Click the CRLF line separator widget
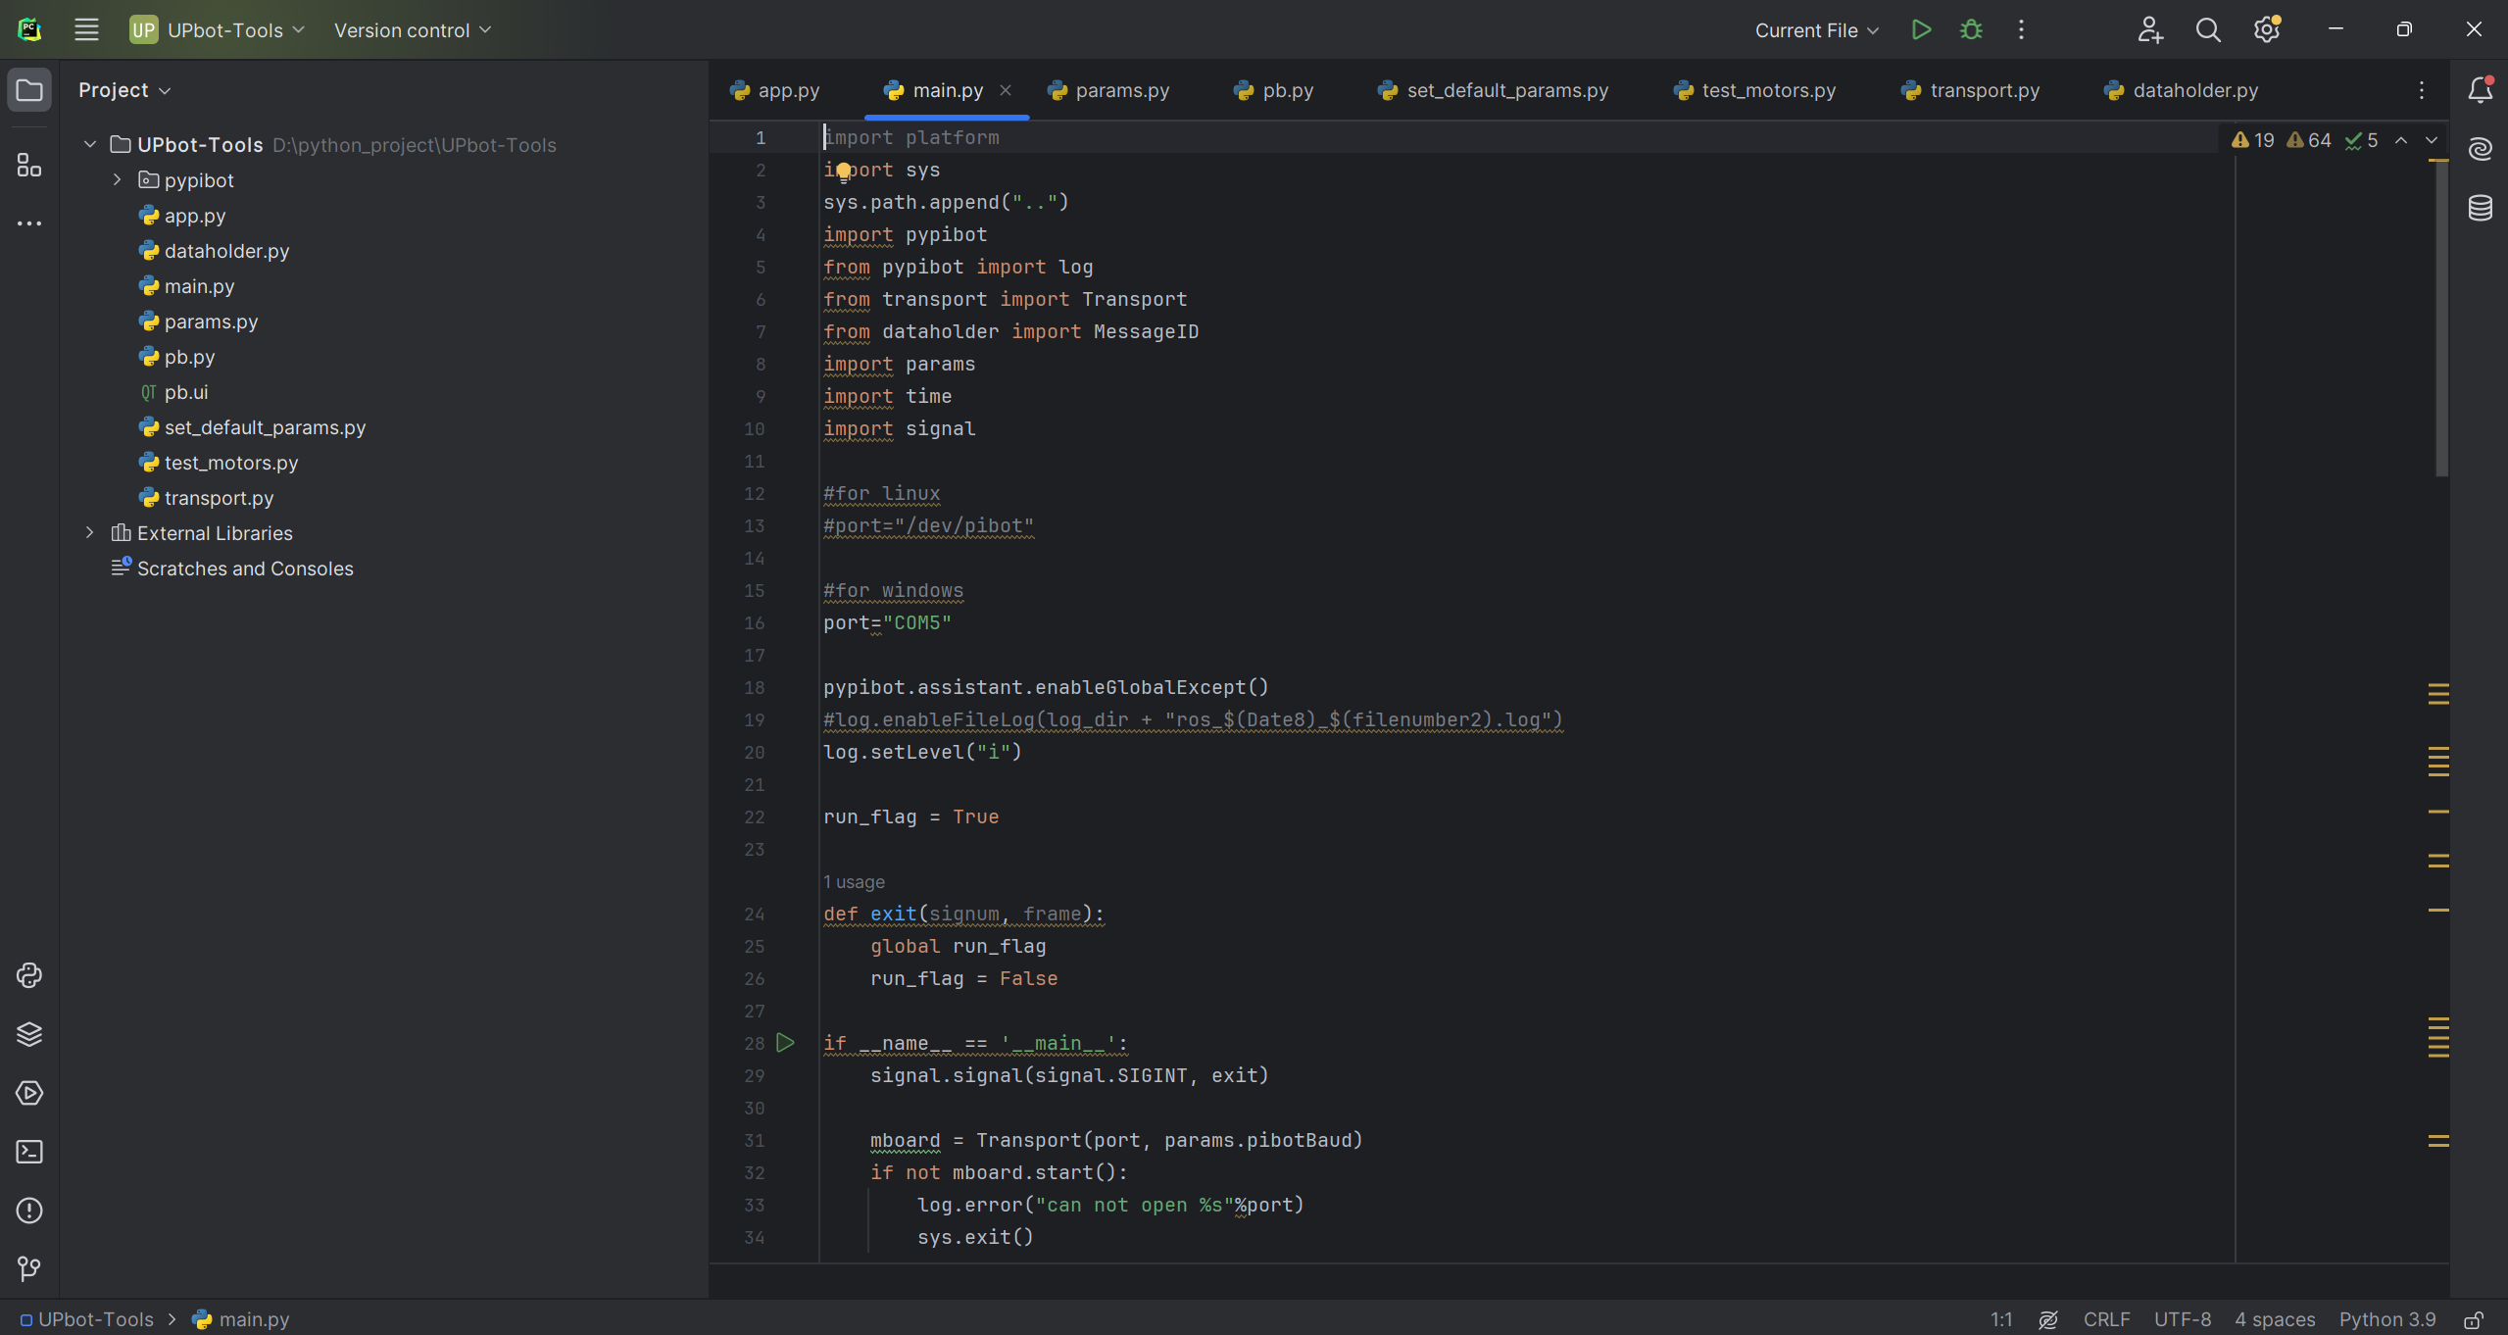Image resolution: width=2508 pixels, height=1335 pixels. tap(2106, 1319)
